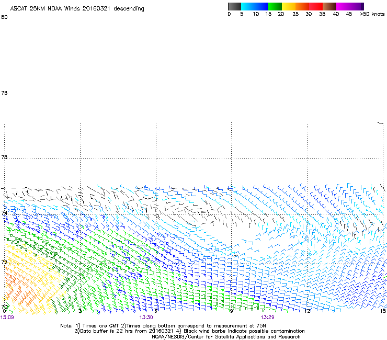Screen dimensions: 387x340
Task: Choose the orange 25-30 knots color segment
Action: pyautogui.click(x=302, y=6)
